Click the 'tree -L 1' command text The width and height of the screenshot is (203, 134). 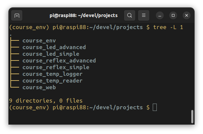tap(168, 27)
